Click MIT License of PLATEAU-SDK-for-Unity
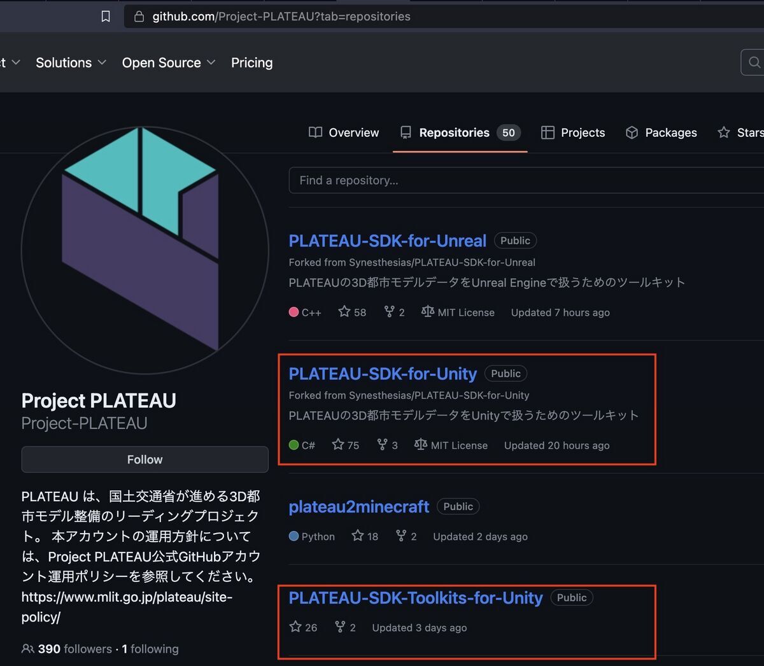The image size is (764, 666). point(451,445)
